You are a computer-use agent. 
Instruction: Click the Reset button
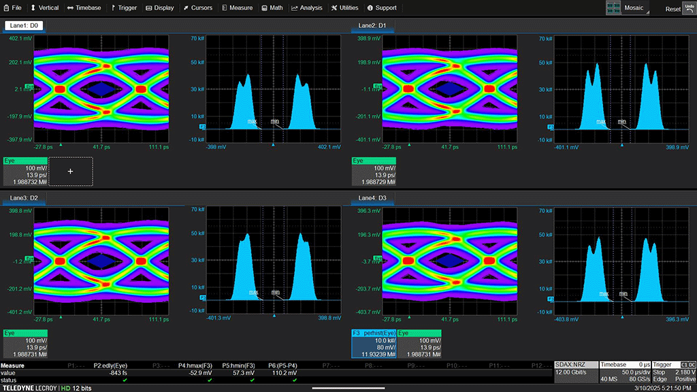672,9
